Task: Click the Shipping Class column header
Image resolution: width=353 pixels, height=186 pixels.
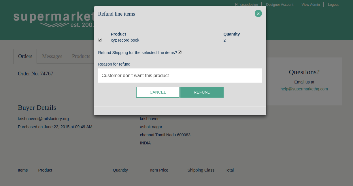Action: (x=201, y=170)
